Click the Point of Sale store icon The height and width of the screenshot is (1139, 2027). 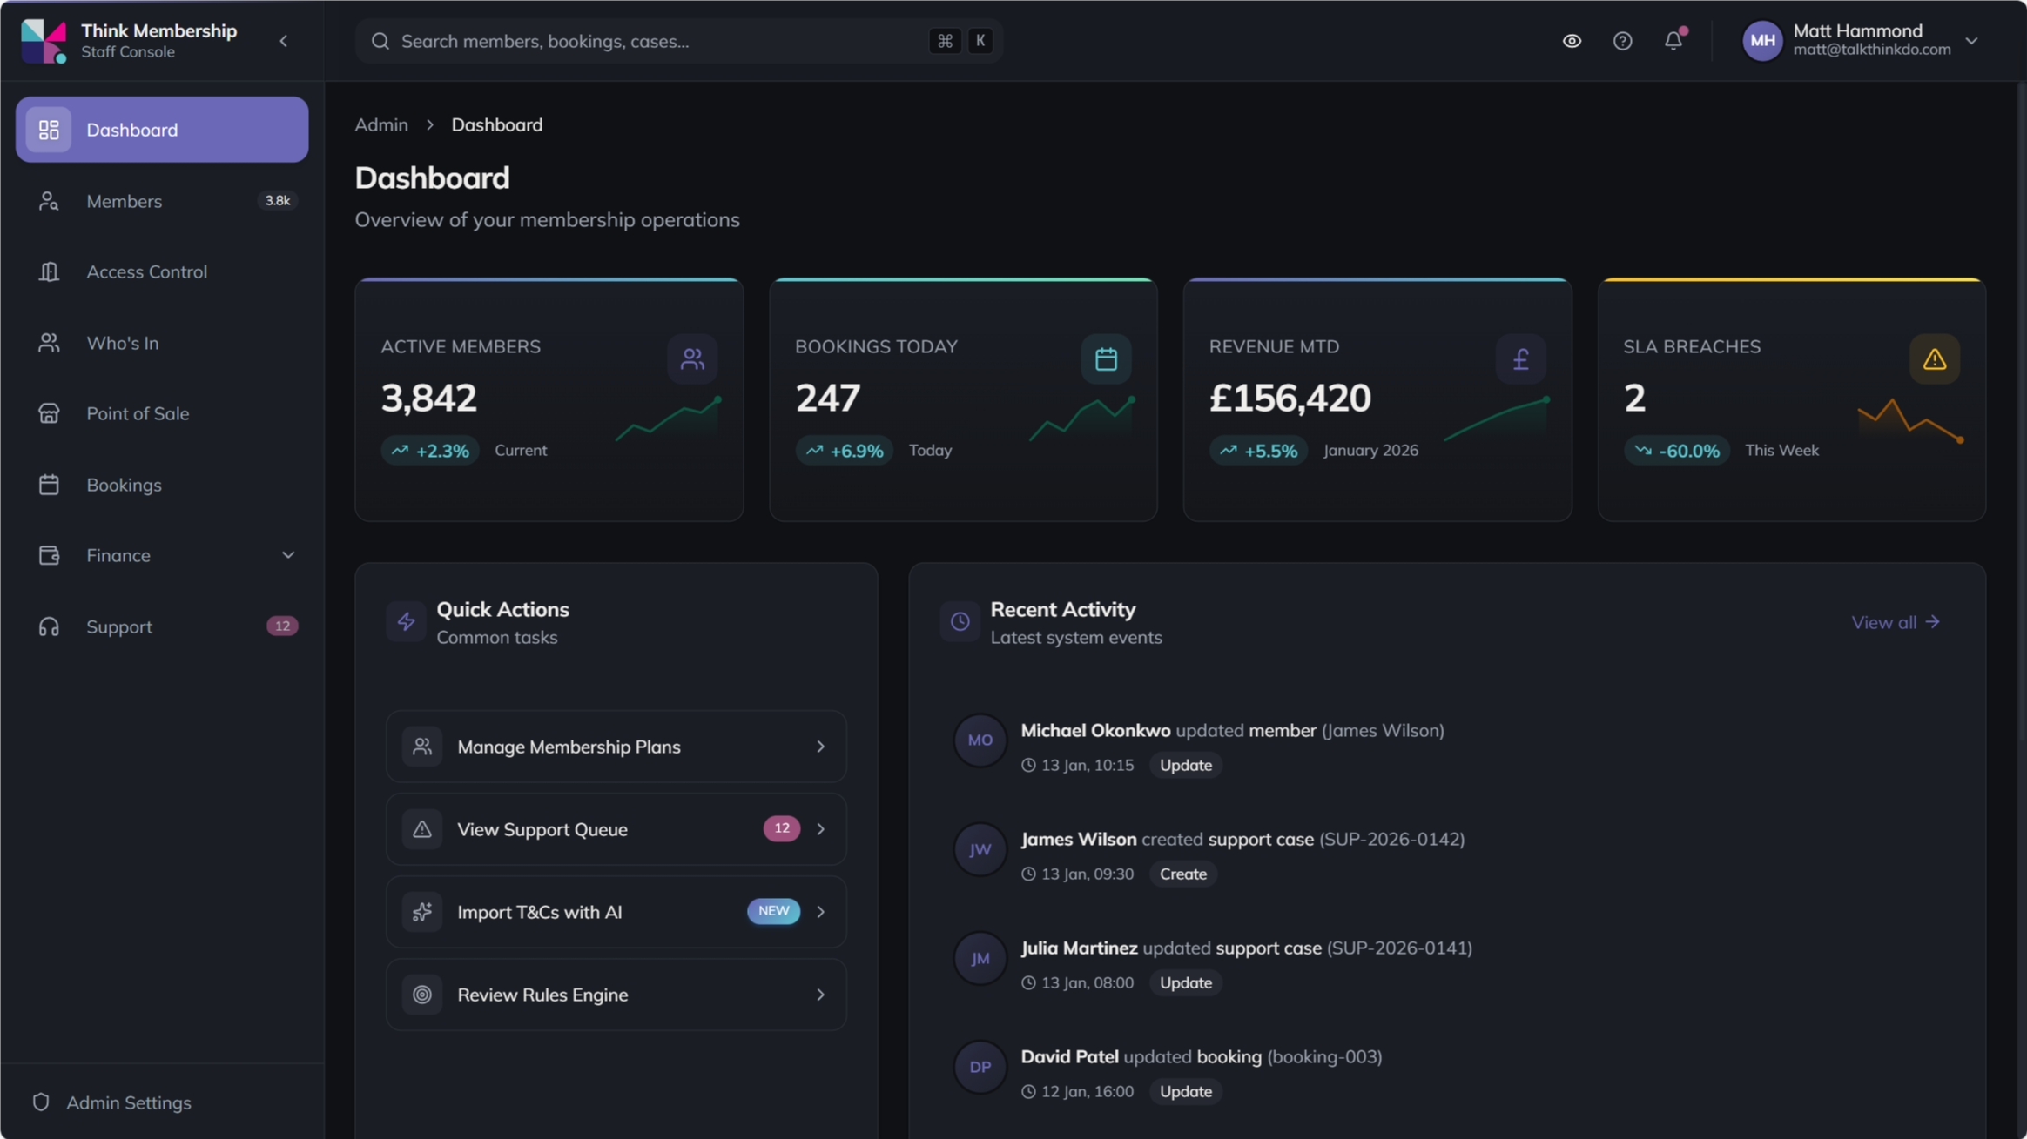(49, 413)
